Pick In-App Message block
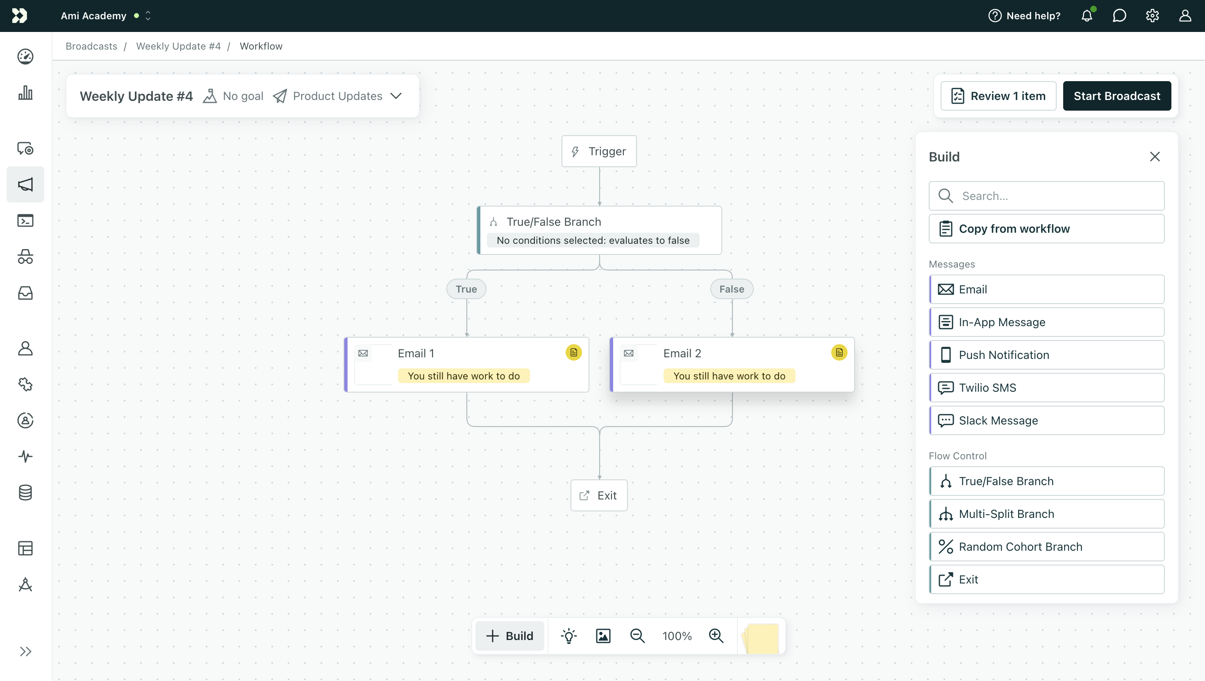This screenshot has height=681, width=1205. tap(1046, 322)
